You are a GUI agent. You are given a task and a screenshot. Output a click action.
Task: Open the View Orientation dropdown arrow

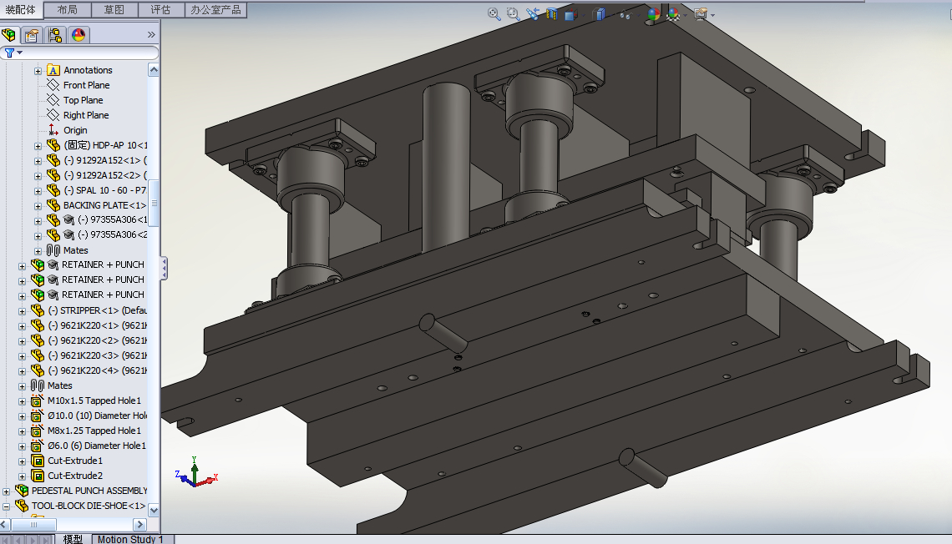point(582,15)
